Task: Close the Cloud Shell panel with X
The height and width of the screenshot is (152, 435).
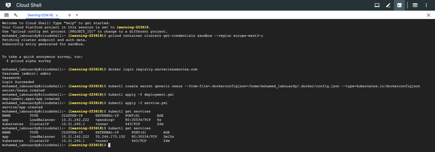Action: pos(428,15)
